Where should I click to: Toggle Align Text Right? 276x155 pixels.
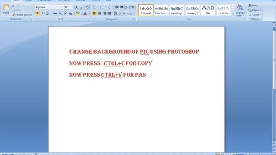pyautogui.click(x=105, y=13)
